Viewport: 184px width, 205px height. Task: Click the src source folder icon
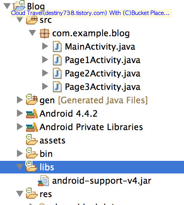(32, 20)
